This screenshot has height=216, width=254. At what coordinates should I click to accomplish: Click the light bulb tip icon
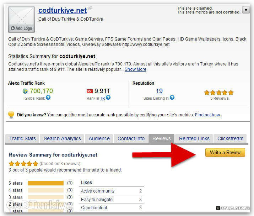coord(11,115)
